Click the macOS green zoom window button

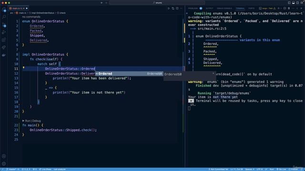pos(9,3)
